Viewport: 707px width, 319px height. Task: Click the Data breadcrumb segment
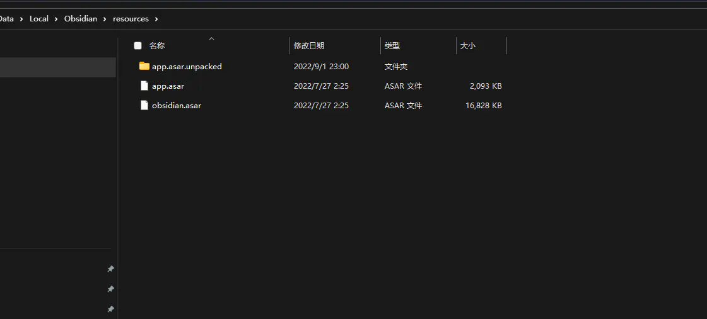6,19
